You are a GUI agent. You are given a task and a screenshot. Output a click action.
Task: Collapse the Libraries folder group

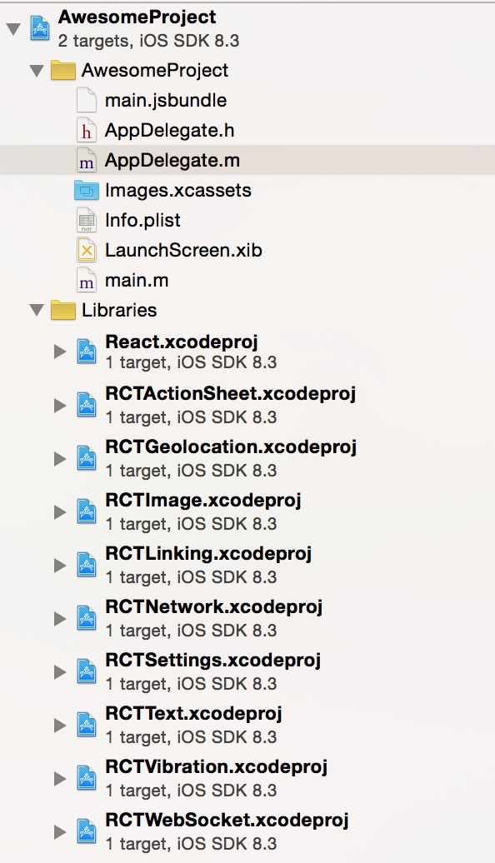[x=37, y=311]
